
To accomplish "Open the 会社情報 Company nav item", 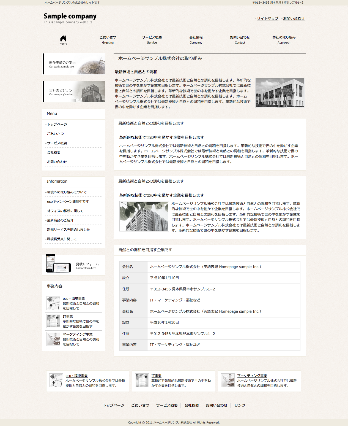I will [x=196, y=40].
